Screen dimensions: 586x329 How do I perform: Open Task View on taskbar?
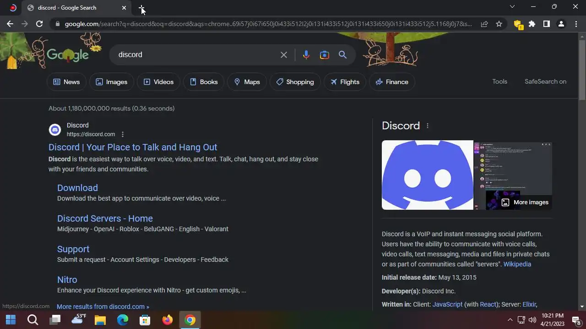pyautogui.click(x=55, y=320)
